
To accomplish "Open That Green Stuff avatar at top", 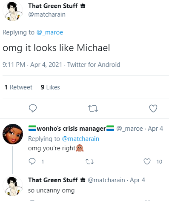I will pos(13,11).
